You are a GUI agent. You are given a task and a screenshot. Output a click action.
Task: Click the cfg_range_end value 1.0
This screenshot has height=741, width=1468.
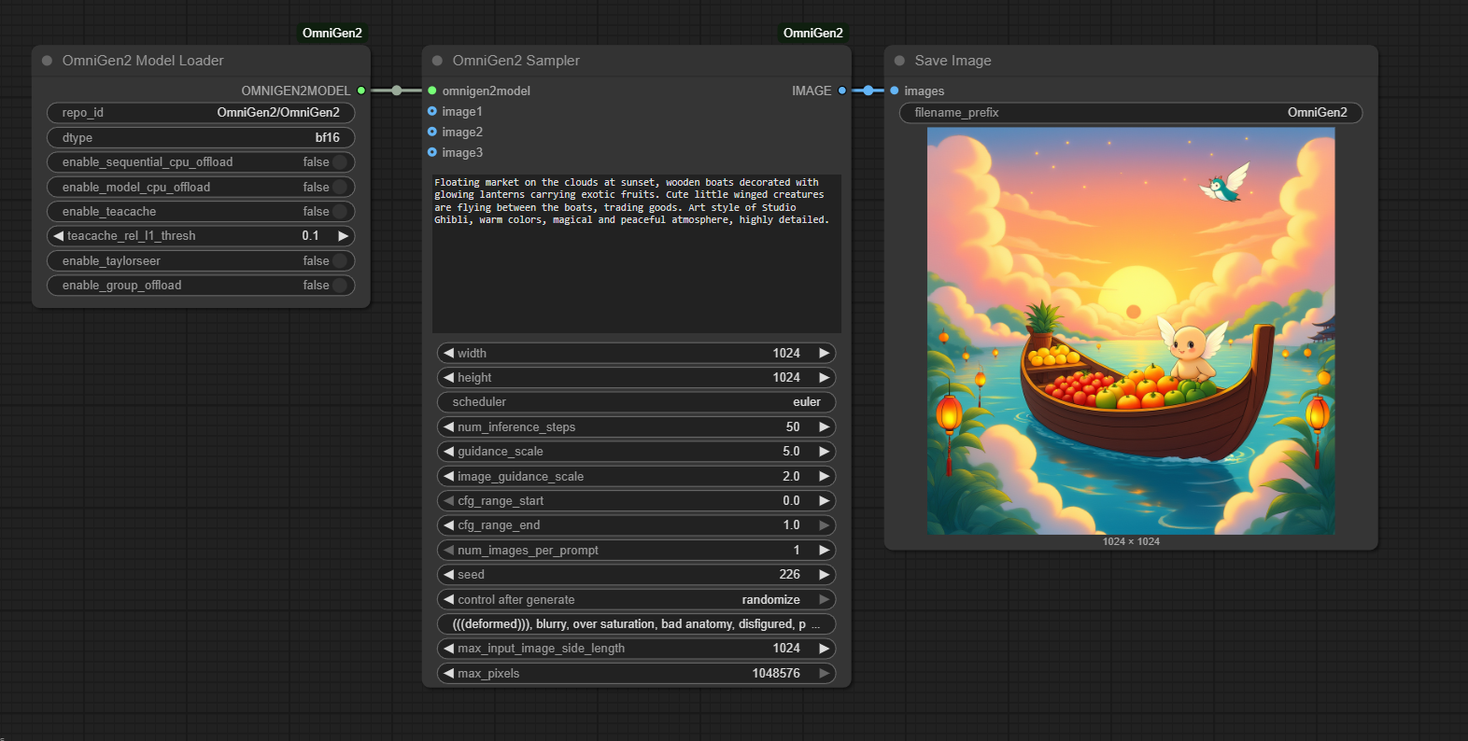tap(791, 524)
